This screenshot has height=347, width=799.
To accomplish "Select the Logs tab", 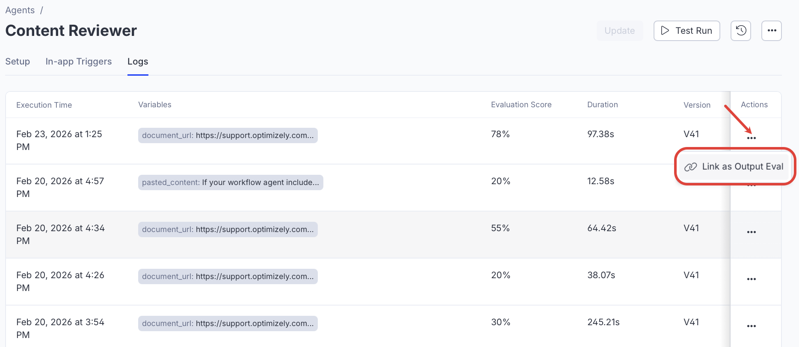I will coord(138,62).
